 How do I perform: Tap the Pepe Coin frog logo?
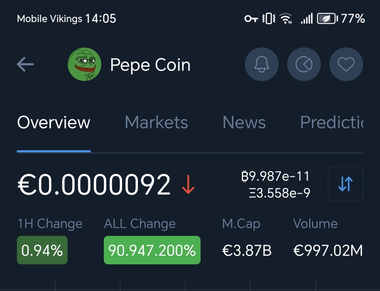[x=84, y=65]
